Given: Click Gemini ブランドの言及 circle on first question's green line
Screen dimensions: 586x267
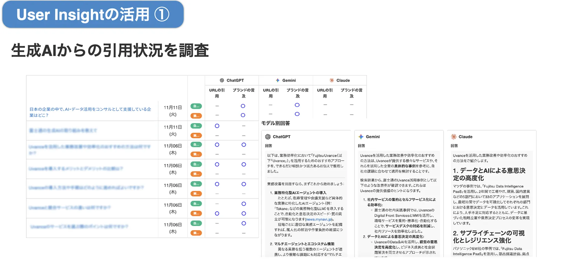Looking at the screenshot, I should coord(297,105).
